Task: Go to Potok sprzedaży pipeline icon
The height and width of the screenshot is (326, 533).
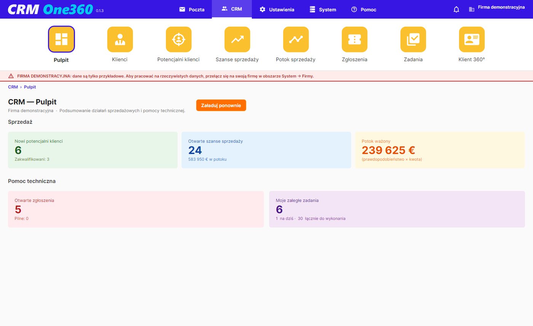Action: pos(296,40)
